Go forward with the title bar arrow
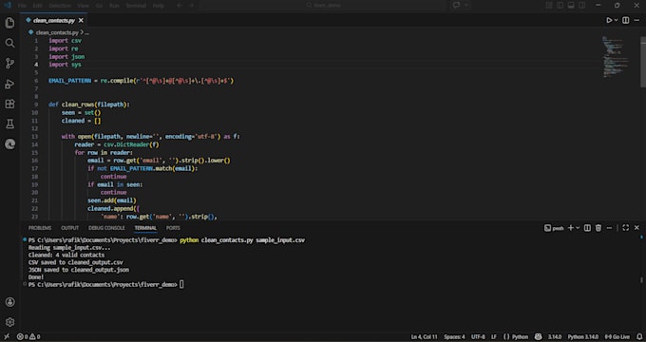Screen dimensions: 646x342 point(192,6)
